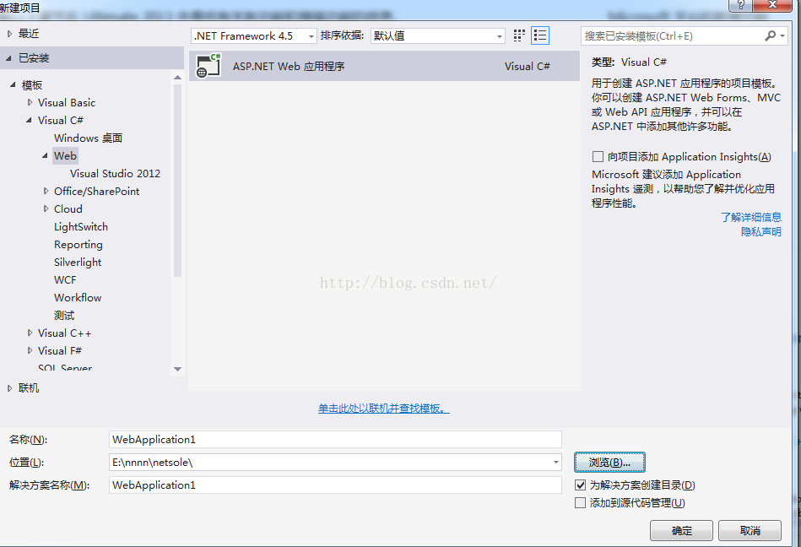Click scroll down arrow in template tree
The image size is (801, 547).
tap(177, 369)
